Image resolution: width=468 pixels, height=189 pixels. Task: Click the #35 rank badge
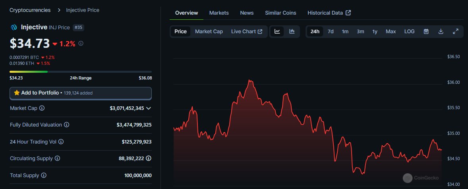pos(79,27)
